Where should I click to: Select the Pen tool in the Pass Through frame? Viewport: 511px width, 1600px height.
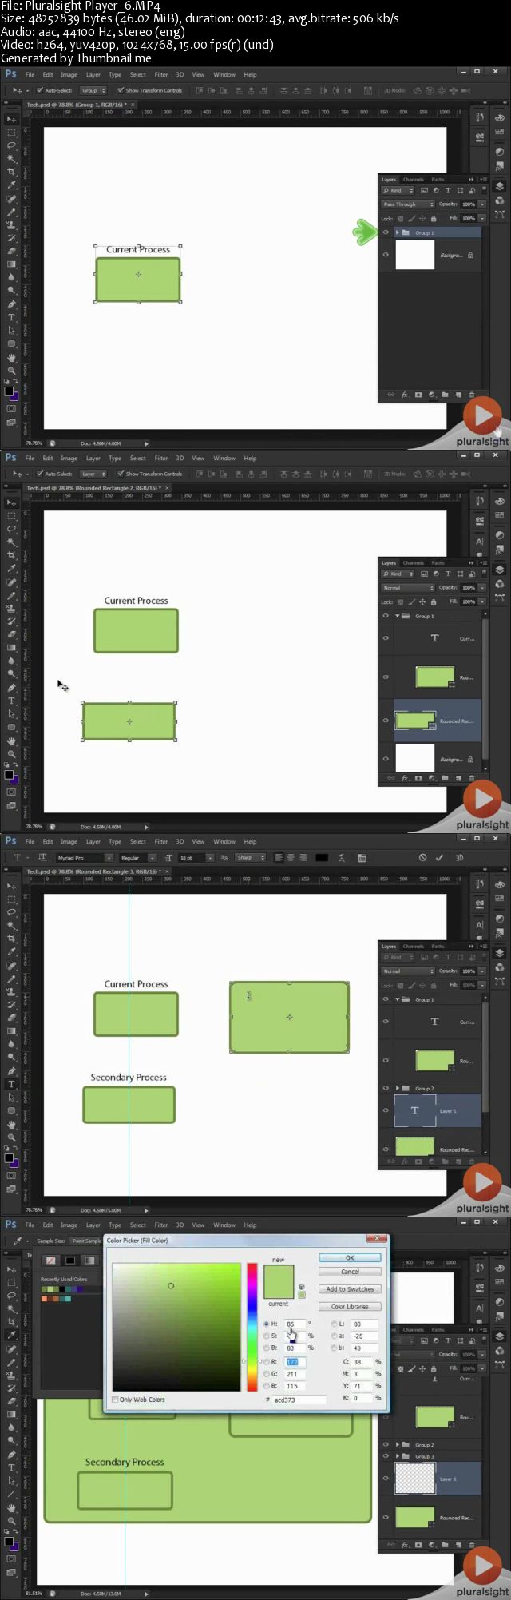pos(11,304)
